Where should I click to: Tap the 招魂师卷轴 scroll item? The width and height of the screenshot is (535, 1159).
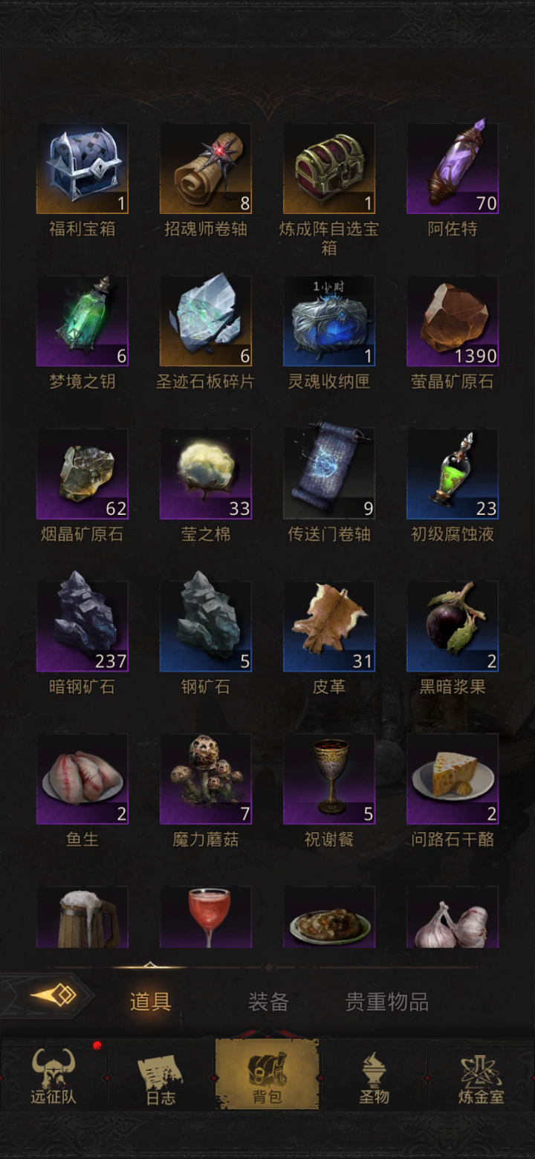(206, 169)
